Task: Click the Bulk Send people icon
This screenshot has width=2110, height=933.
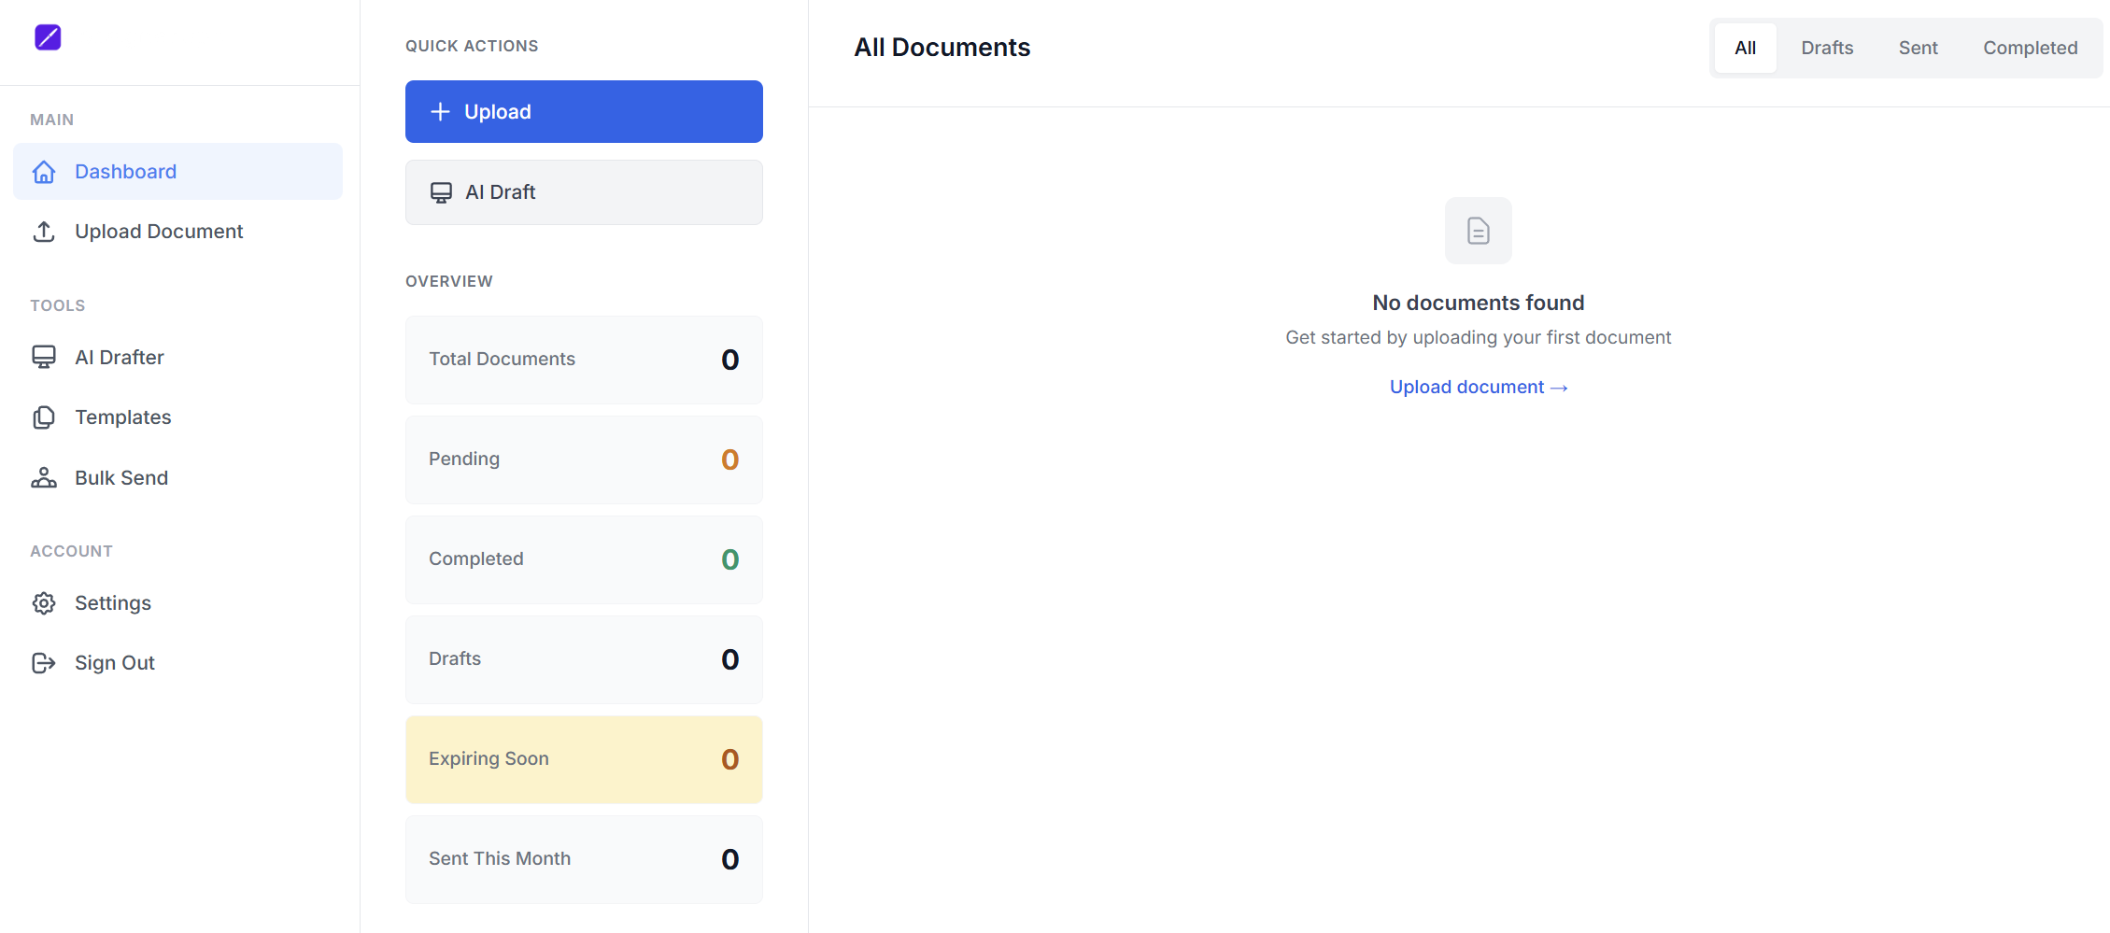Action: [44, 478]
